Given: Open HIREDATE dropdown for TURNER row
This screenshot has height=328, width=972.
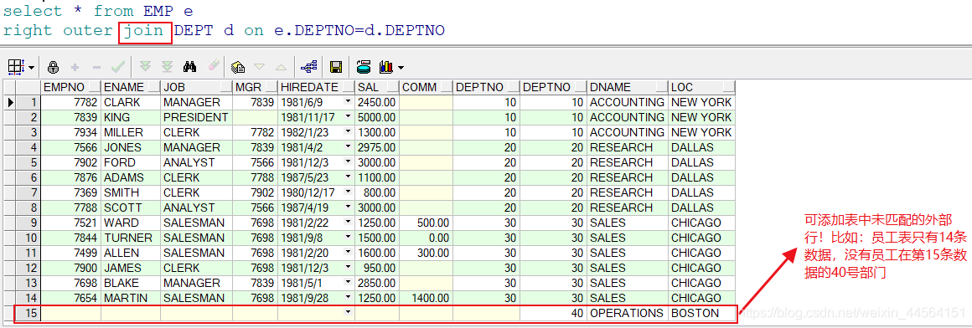Looking at the screenshot, I should pos(348,238).
